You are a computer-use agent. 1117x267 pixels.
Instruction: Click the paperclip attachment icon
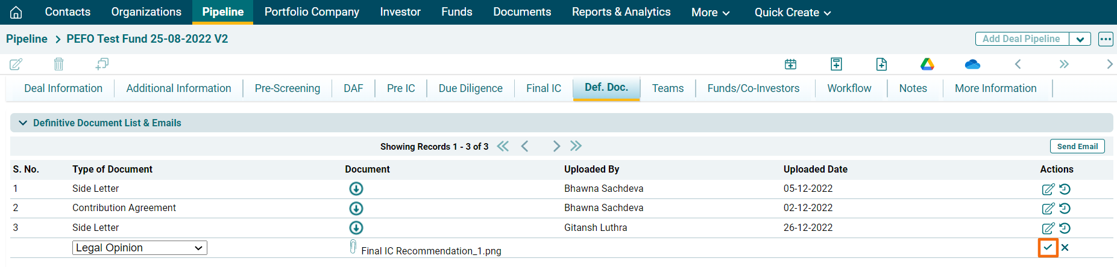click(353, 247)
